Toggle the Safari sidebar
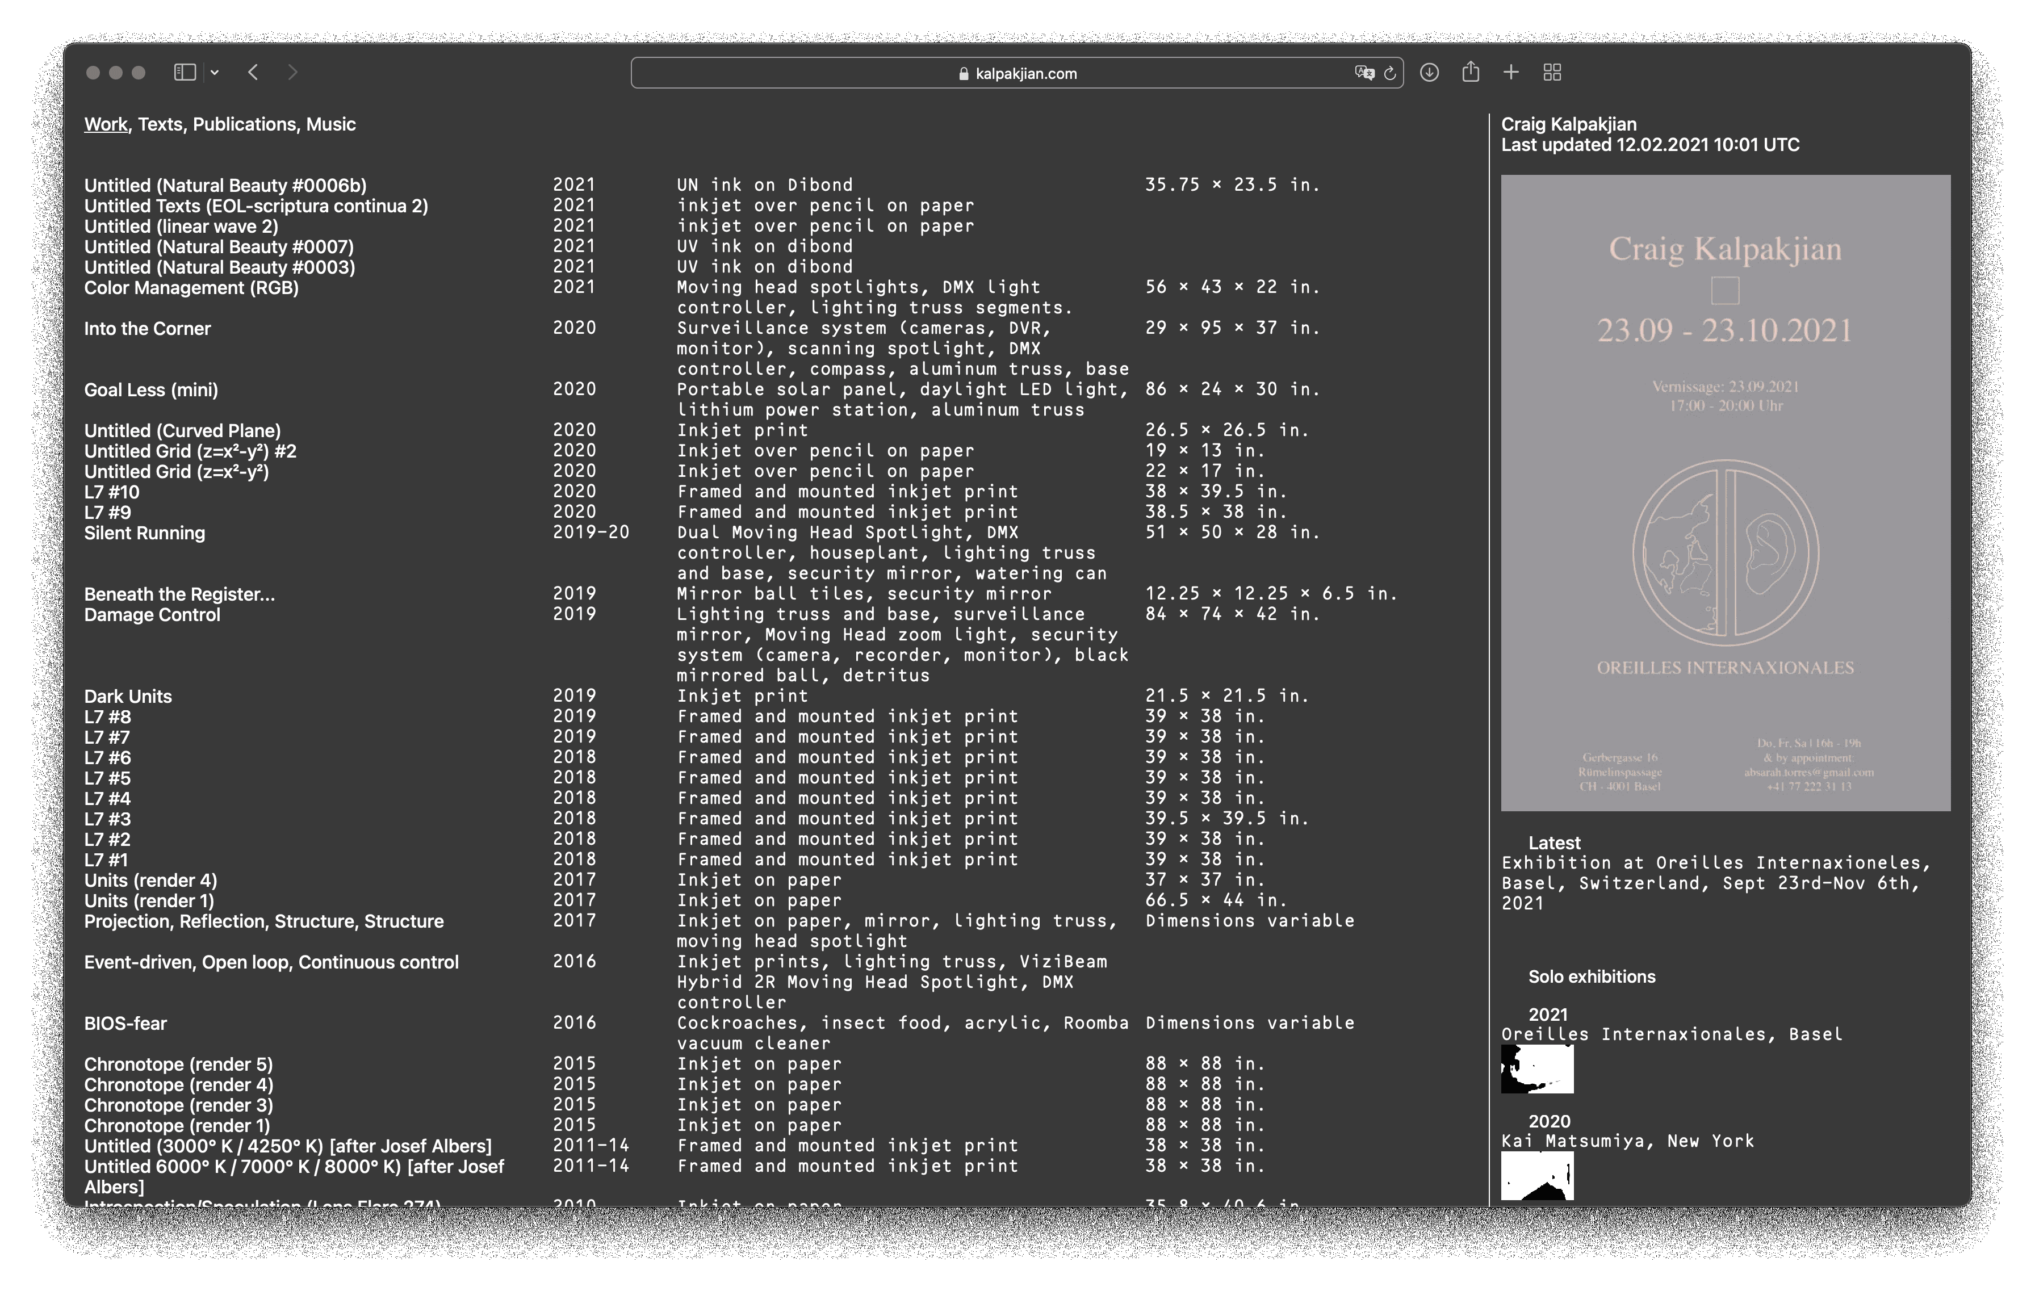 point(184,73)
